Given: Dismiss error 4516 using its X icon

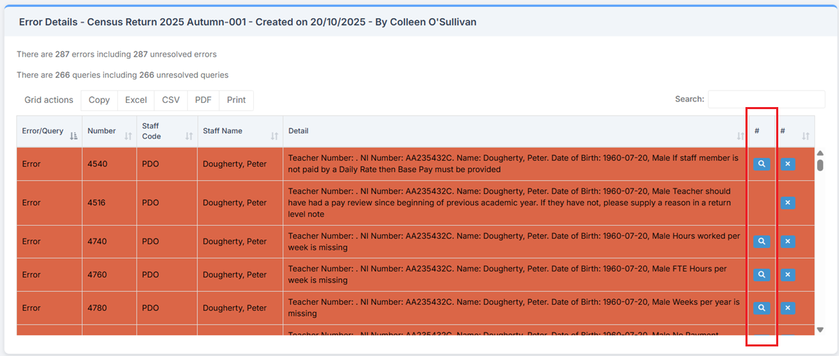Looking at the screenshot, I should pos(788,203).
